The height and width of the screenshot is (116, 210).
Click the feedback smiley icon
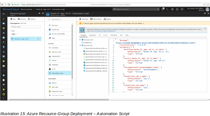(177, 9)
